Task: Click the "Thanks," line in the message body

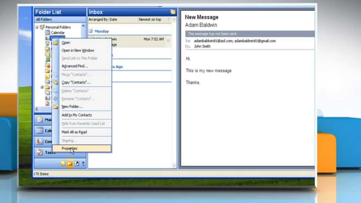Action: point(193,83)
